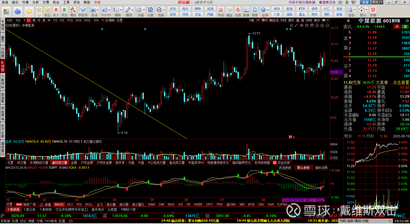Open the 数据 PE data icon
410x224 pixels.
246,10
